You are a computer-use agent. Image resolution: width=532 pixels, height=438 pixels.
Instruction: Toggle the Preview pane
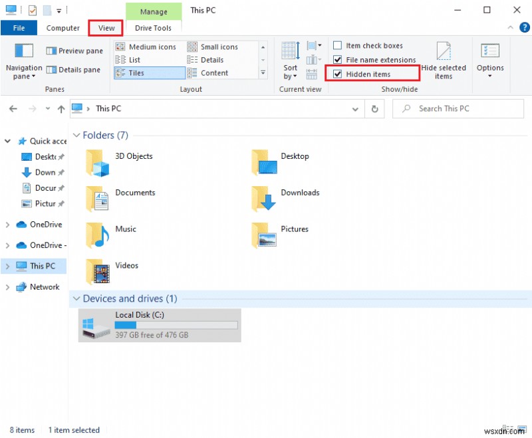(x=74, y=51)
